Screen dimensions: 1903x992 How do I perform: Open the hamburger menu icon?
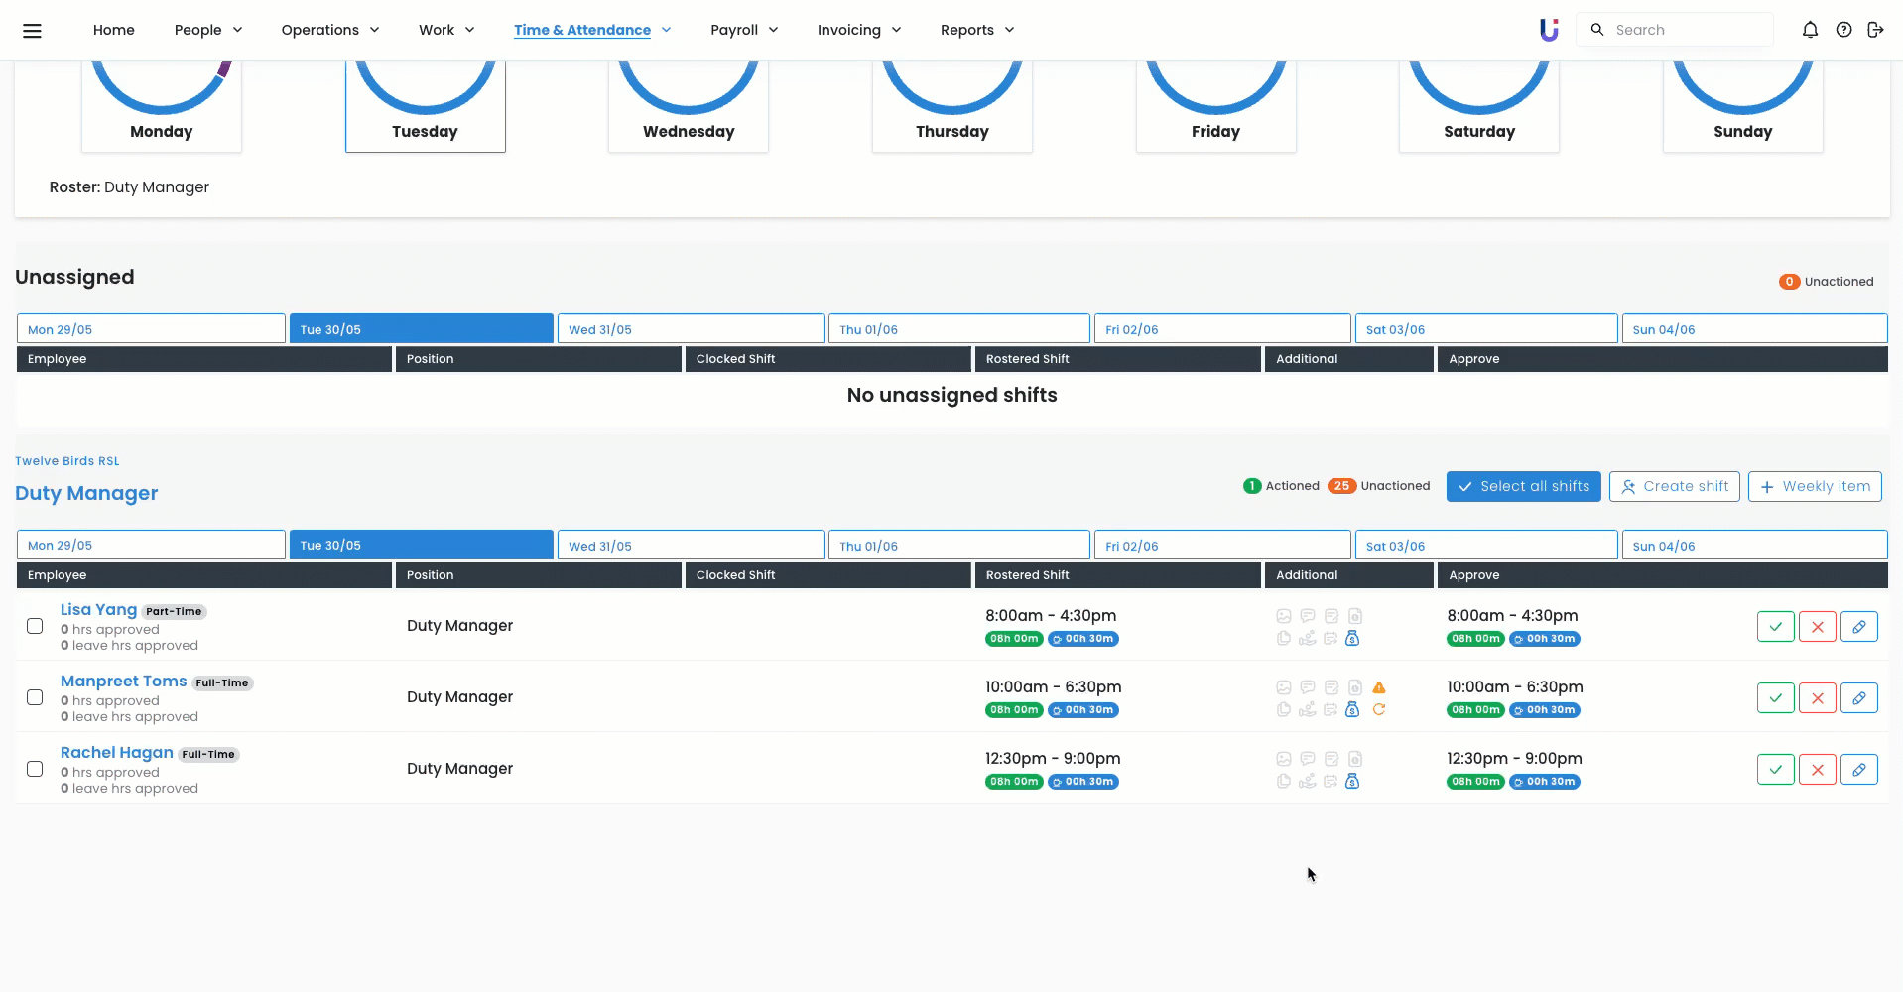click(x=32, y=30)
